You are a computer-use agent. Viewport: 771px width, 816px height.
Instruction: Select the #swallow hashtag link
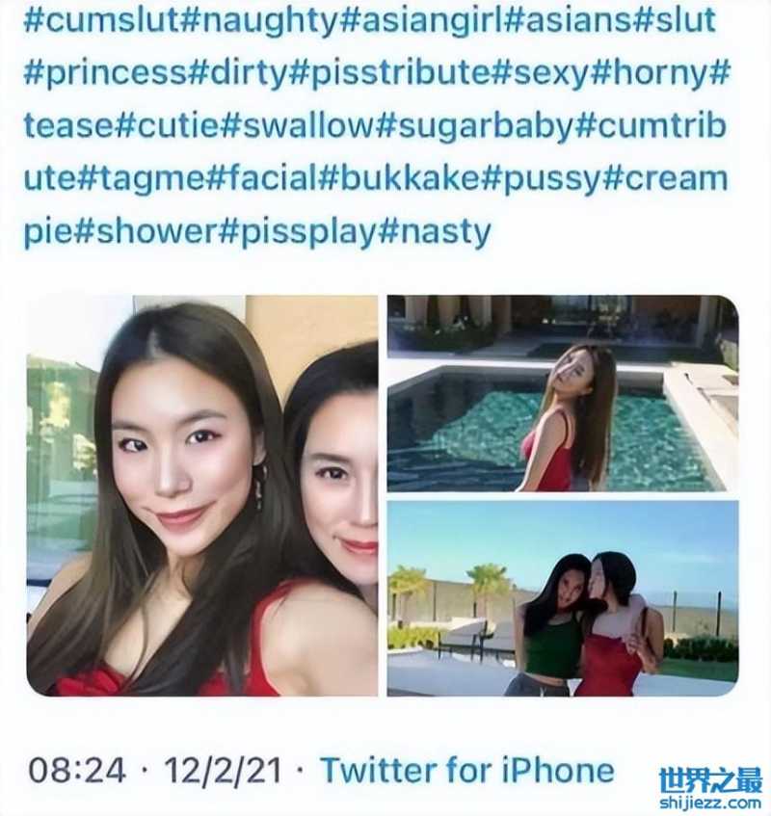299,127
